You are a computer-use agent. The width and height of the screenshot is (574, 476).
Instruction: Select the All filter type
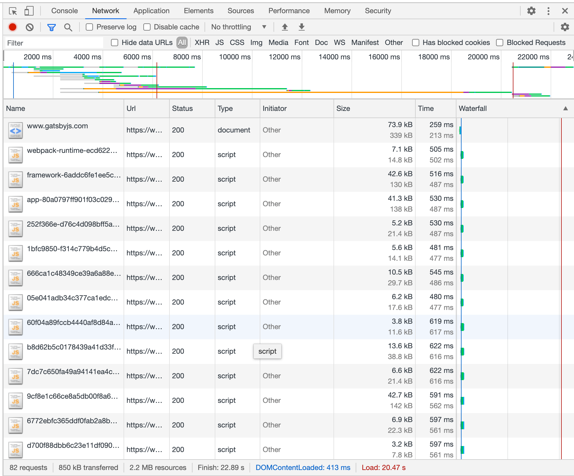point(182,43)
